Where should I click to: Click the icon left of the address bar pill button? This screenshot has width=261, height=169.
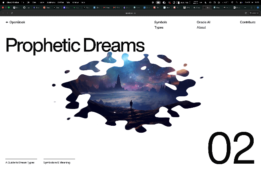click(246, 13)
